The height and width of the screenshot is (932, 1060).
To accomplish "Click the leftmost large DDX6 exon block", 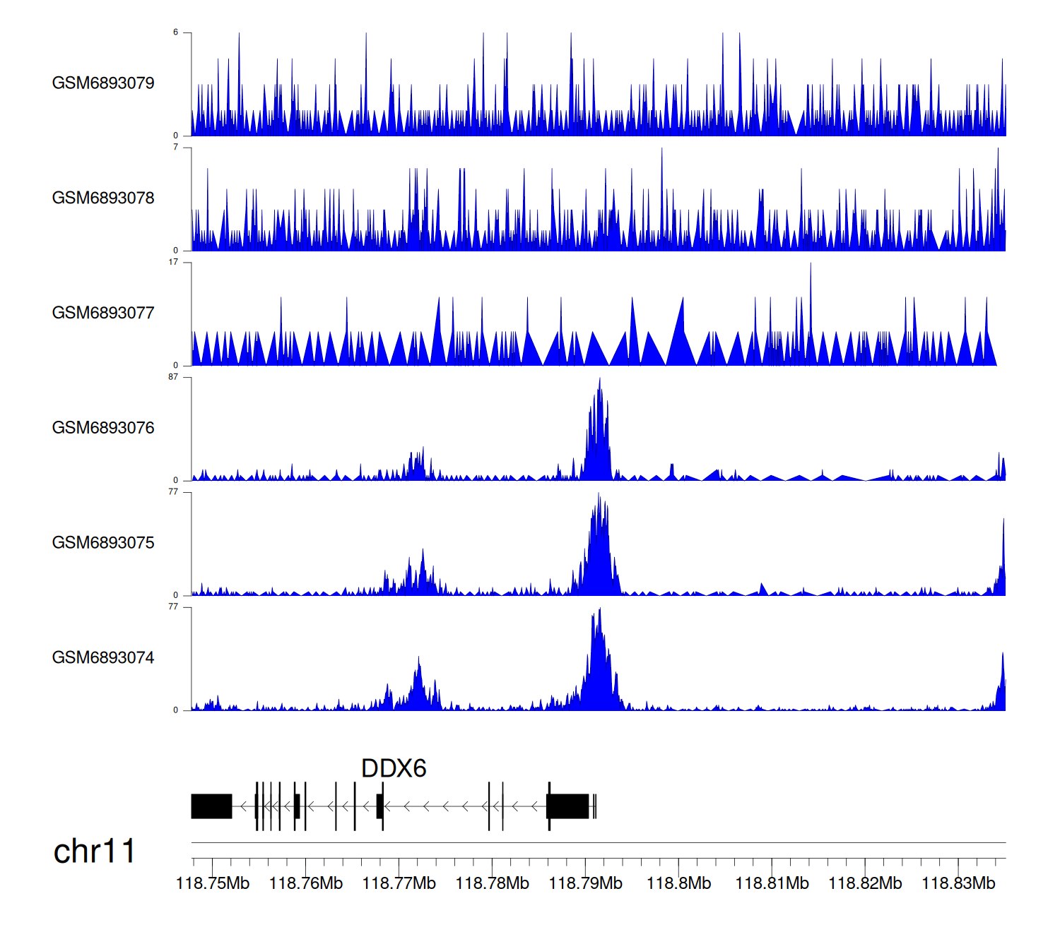I will (x=211, y=806).
